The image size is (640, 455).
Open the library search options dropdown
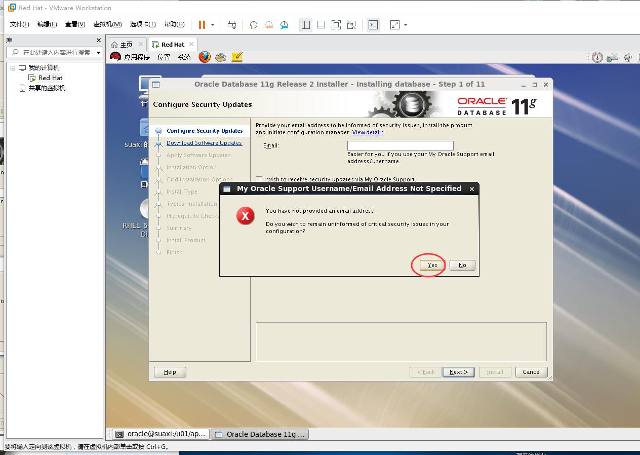pyautogui.click(x=99, y=52)
